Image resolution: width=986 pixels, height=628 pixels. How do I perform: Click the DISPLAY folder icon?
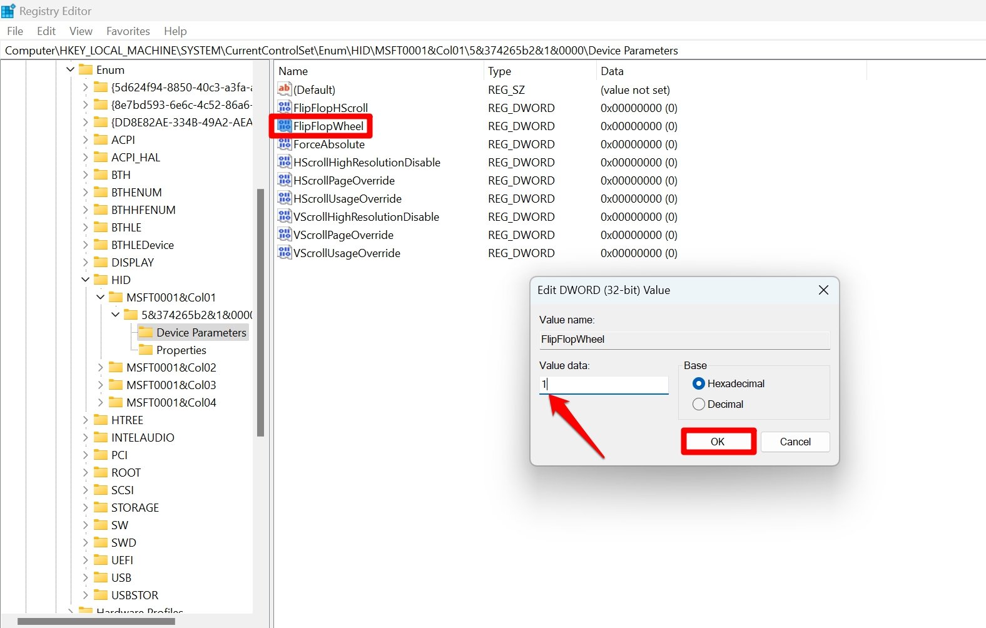click(x=101, y=262)
